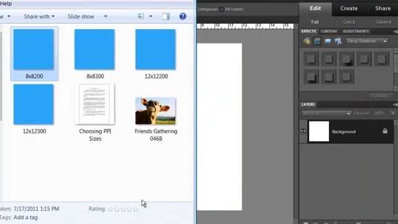This screenshot has width=398, height=224.
Task: Toggle the All Layers checkbox
Action: (x=221, y=9)
